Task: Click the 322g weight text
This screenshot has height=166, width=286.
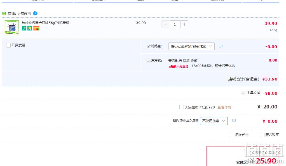Action: pyautogui.click(x=273, y=30)
